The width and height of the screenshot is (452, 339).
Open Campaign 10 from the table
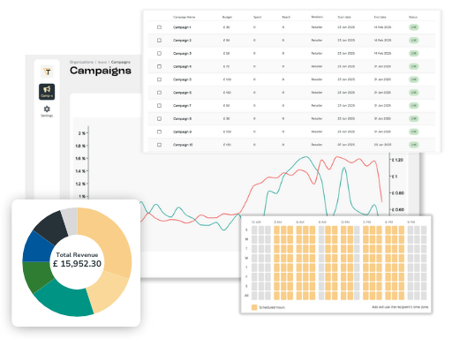[x=183, y=145]
